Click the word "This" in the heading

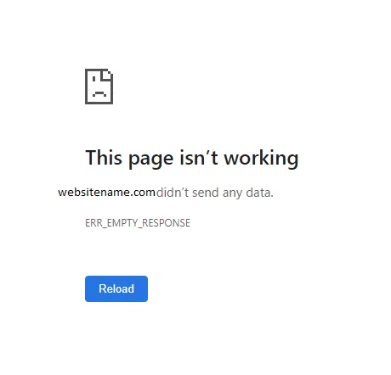click(x=104, y=157)
